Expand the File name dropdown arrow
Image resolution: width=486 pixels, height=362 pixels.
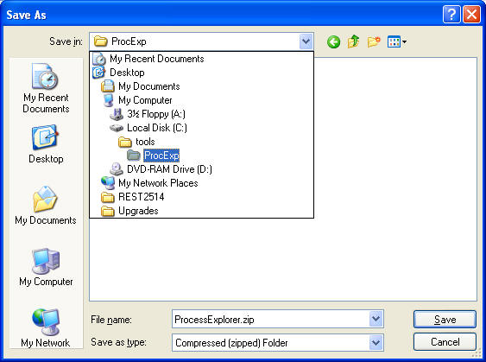click(x=376, y=319)
